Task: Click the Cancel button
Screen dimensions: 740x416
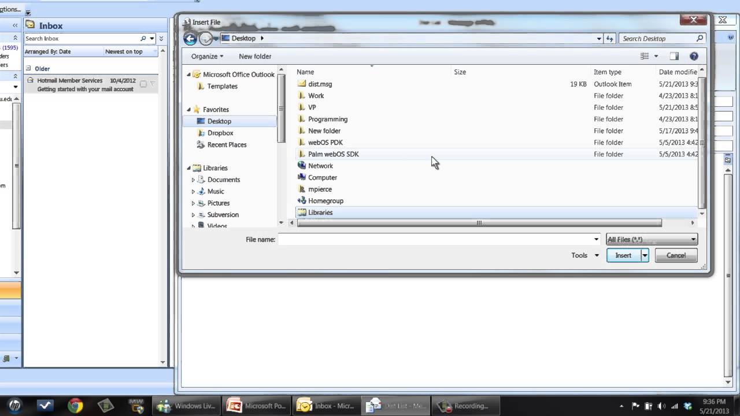Action: pyautogui.click(x=676, y=255)
